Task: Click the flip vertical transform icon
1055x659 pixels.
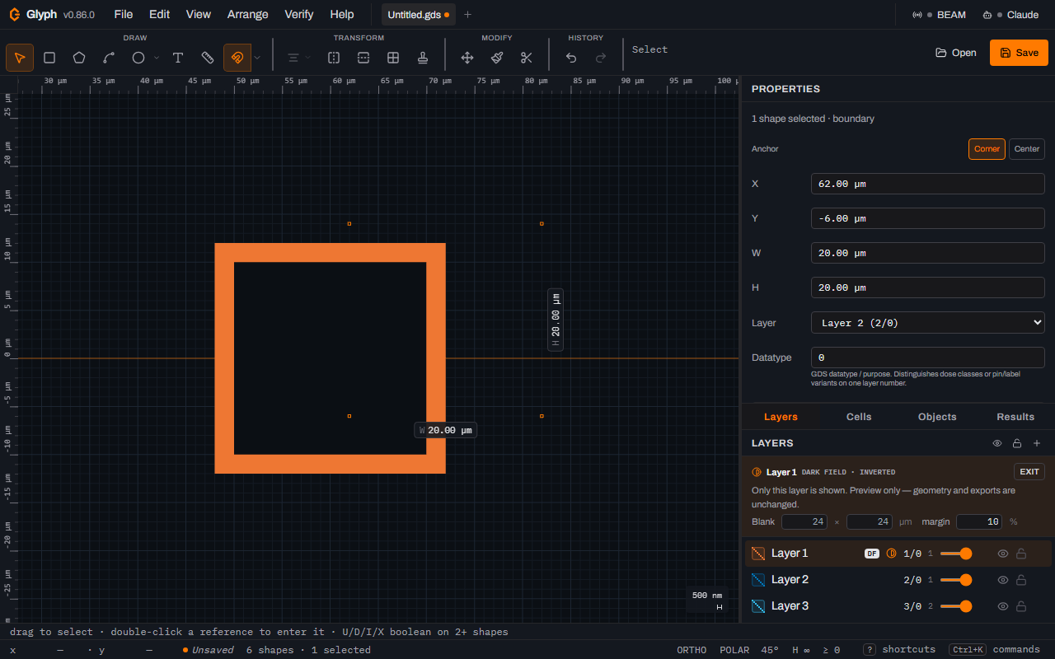Action: 363,58
